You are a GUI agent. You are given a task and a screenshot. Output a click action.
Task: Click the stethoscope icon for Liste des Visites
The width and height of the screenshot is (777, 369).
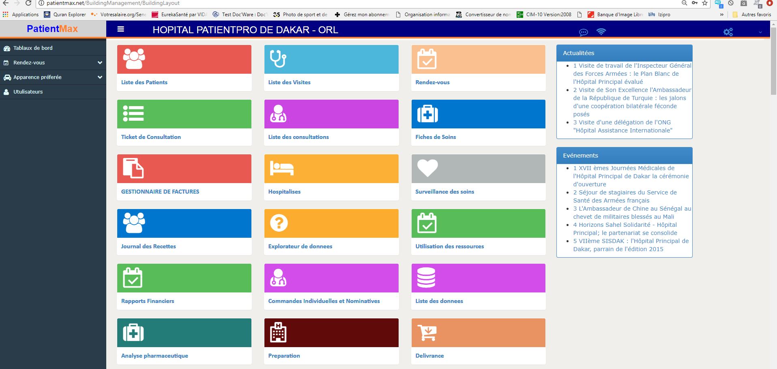point(278,59)
